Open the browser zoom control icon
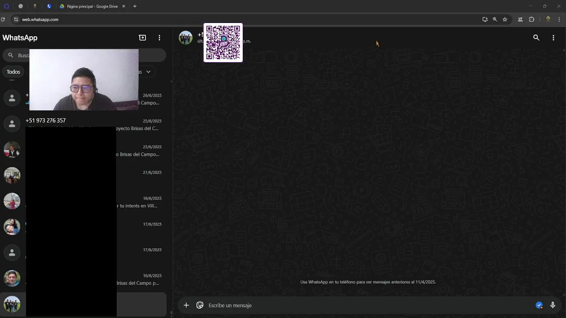 click(x=495, y=19)
